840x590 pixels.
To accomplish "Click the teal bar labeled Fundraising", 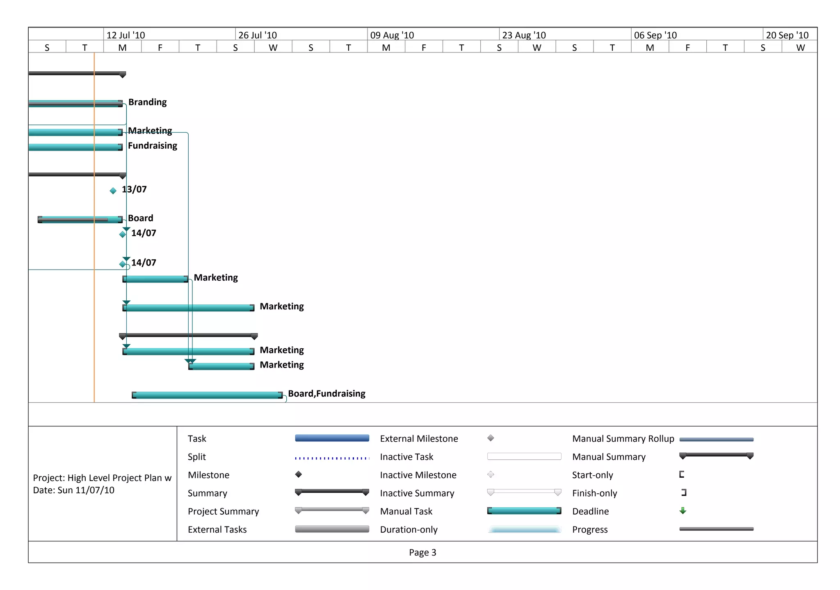I will (75, 147).
